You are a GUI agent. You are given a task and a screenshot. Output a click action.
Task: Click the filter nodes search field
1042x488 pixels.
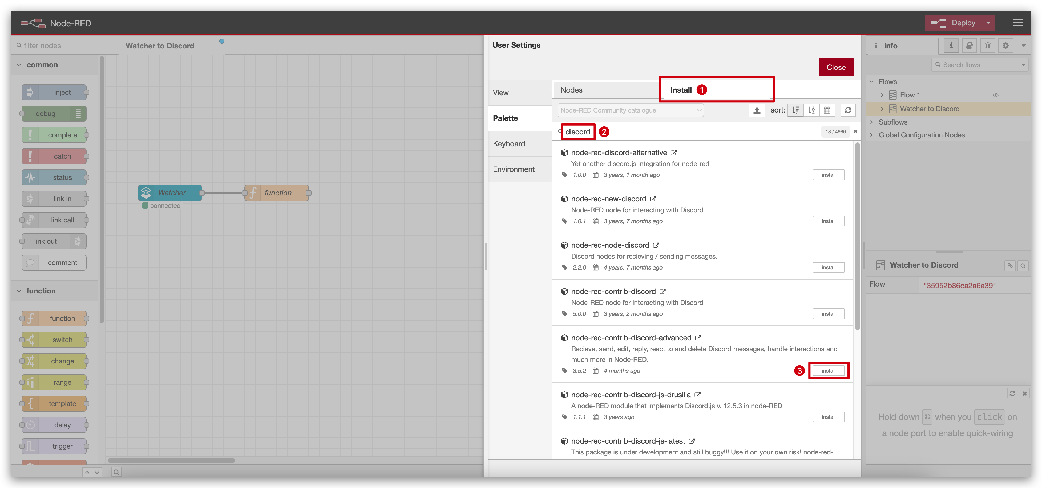[x=58, y=45]
